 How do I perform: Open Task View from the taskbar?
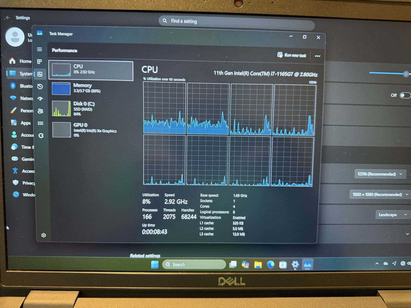(233, 264)
